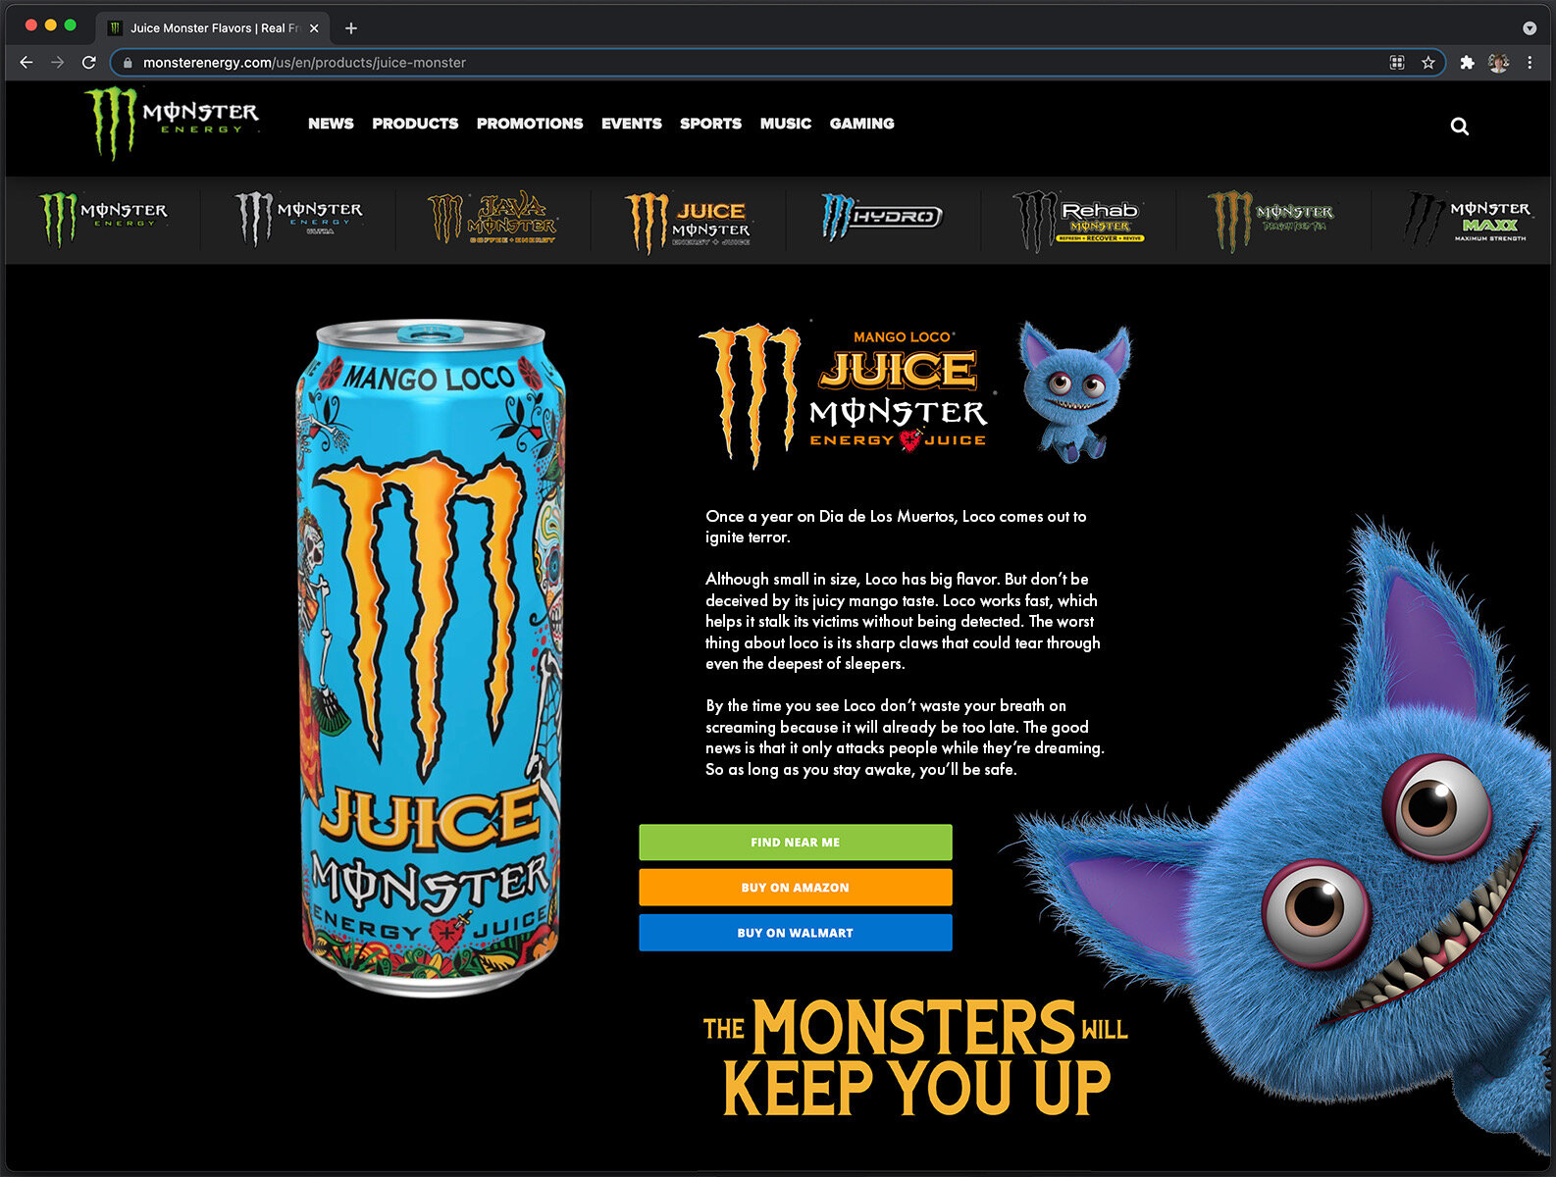Open the GAMING menu item

[862, 124]
